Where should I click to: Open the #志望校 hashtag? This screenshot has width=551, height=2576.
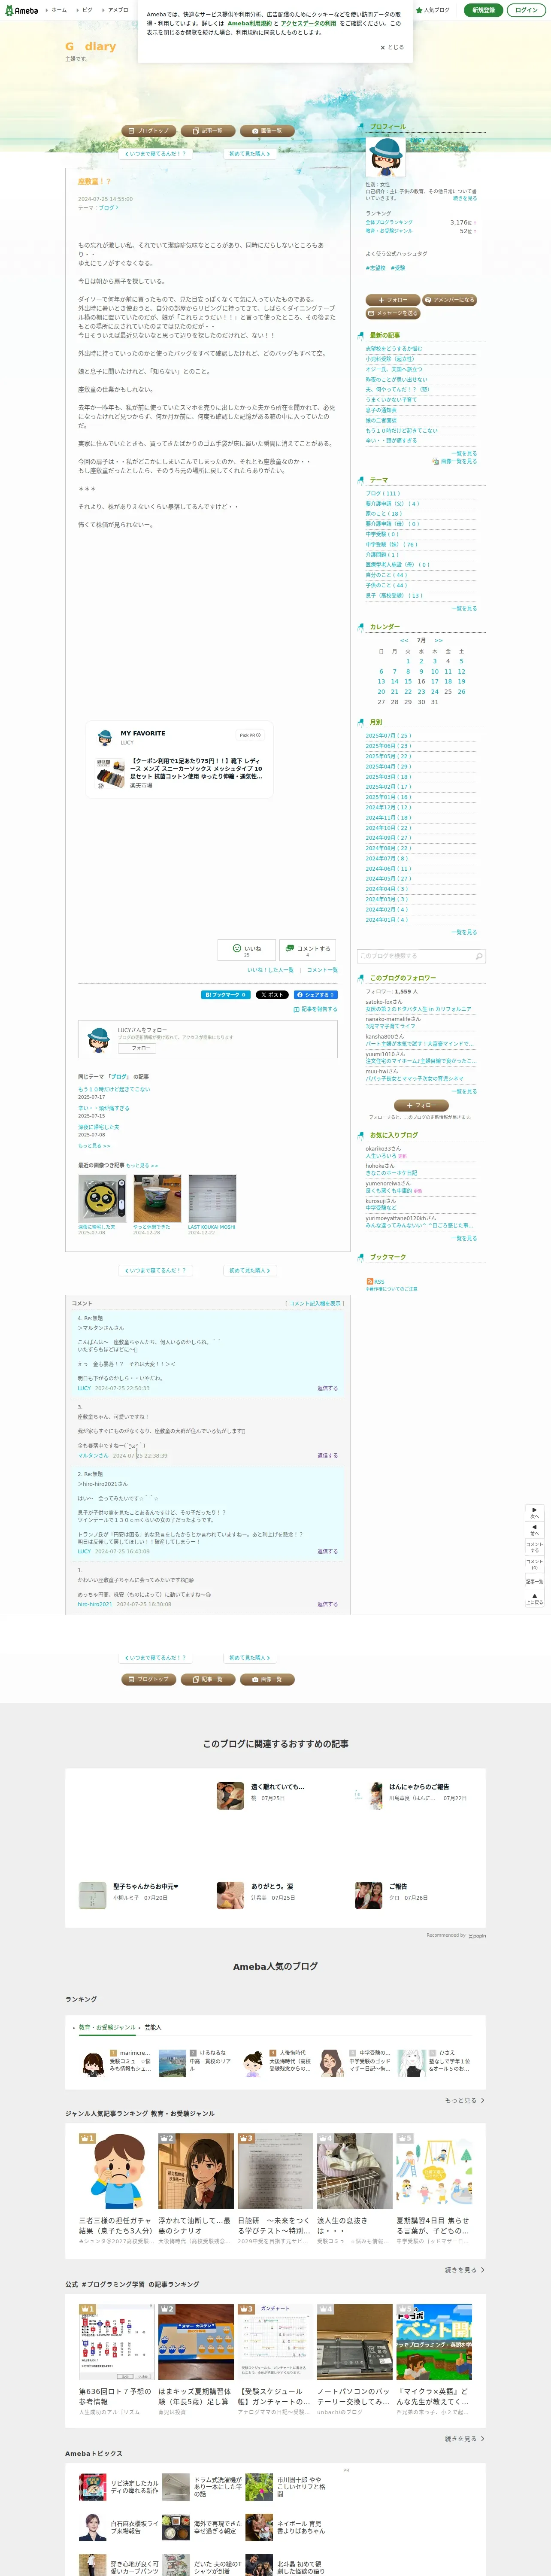[x=375, y=268]
